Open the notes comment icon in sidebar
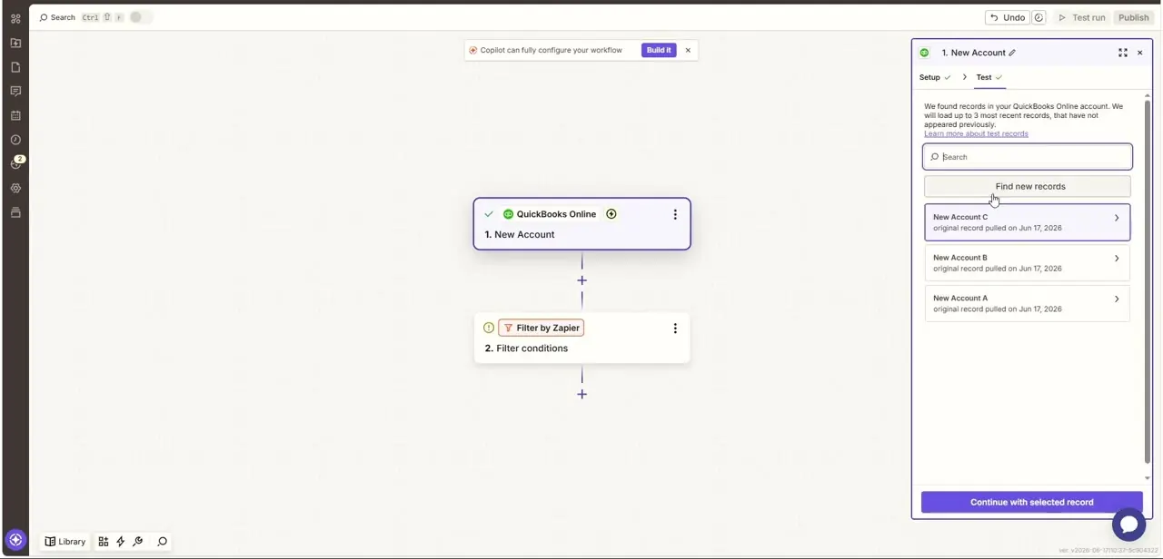This screenshot has height=559, width=1163. click(x=15, y=91)
